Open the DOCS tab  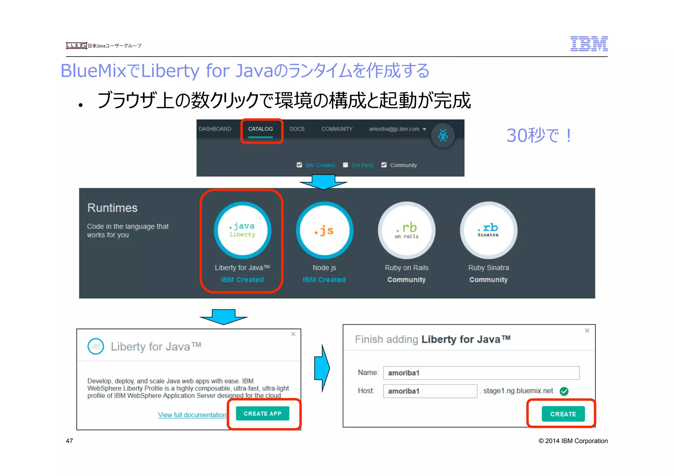297,129
